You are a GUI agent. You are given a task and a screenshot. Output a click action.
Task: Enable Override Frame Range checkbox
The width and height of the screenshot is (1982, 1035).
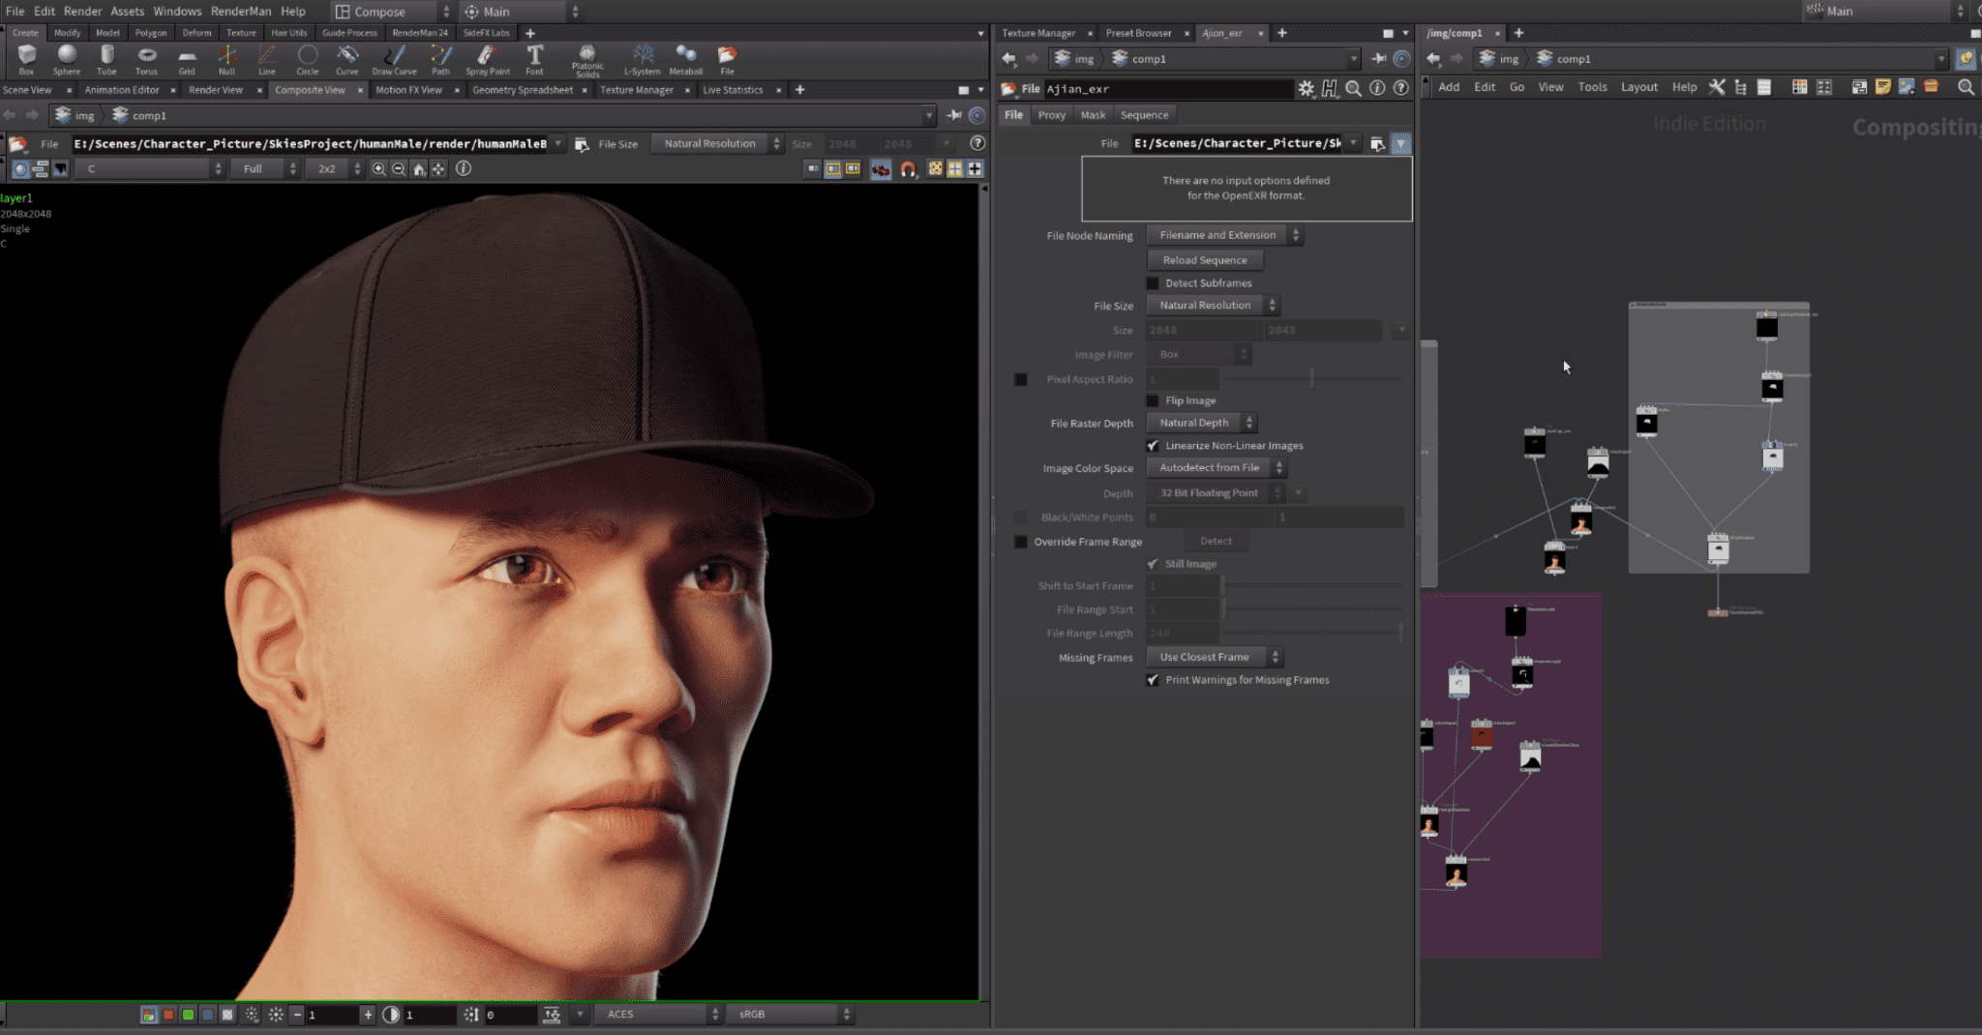tap(1021, 542)
